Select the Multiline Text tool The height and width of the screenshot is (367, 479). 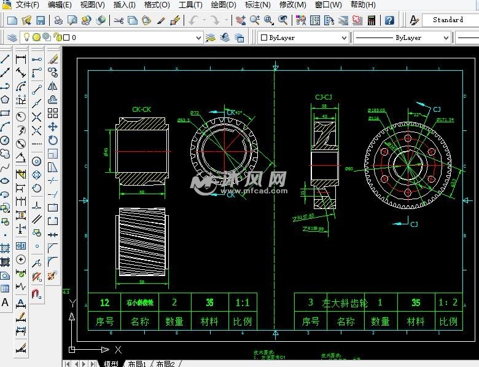5,302
